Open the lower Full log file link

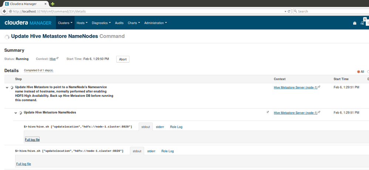coord(24,164)
